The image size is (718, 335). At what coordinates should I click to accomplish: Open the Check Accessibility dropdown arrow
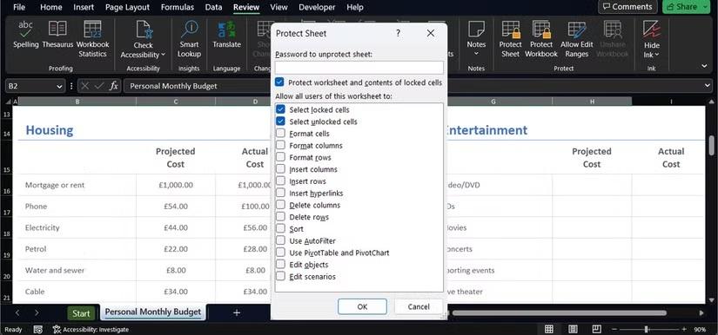click(x=163, y=55)
